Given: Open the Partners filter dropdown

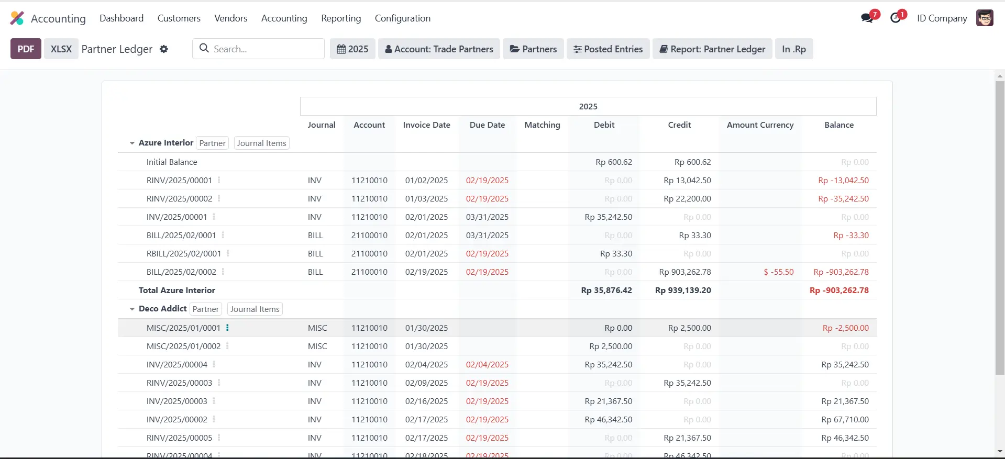Looking at the screenshot, I should click(533, 49).
